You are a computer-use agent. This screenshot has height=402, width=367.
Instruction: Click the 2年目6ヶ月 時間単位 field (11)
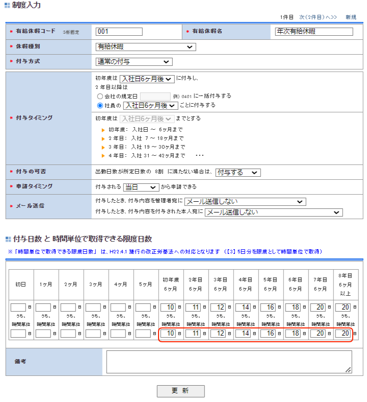[193, 334]
